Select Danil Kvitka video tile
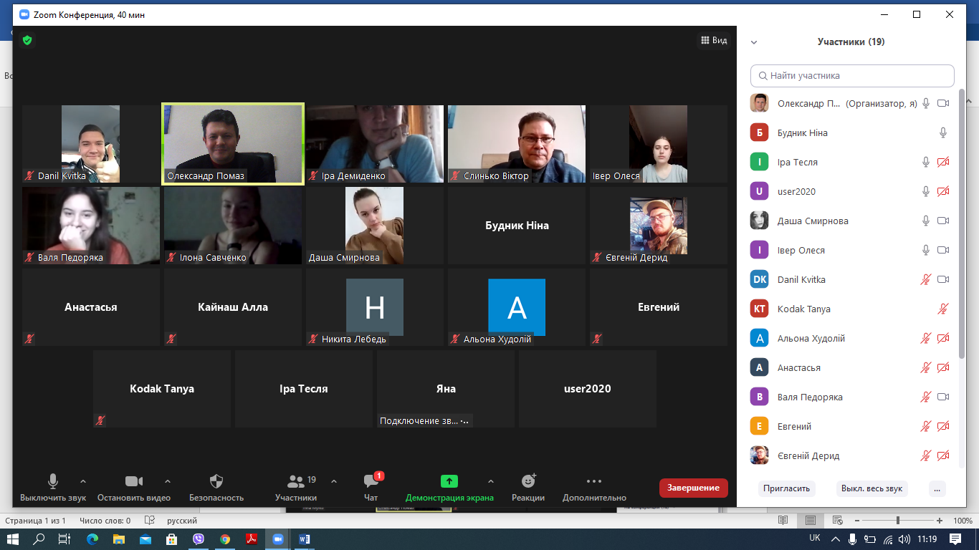The height and width of the screenshot is (550, 979). tap(91, 144)
